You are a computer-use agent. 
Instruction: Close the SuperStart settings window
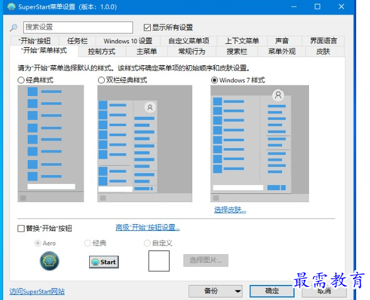click(x=341, y=7)
